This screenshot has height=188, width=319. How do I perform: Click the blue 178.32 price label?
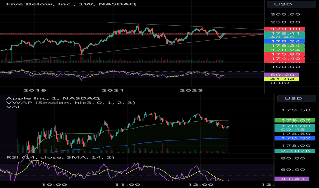tap(295, 138)
